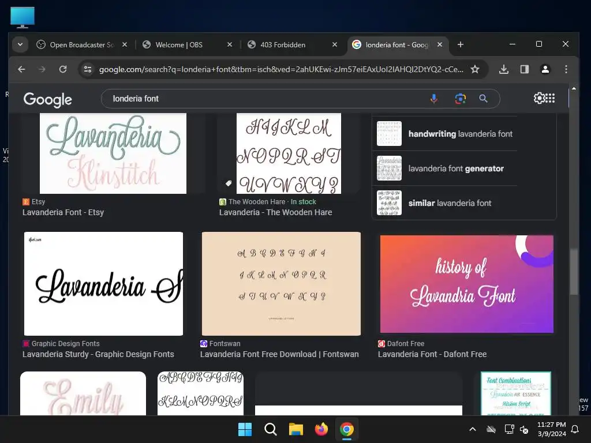Open Chrome profile avatar icon

click(545, 69)
